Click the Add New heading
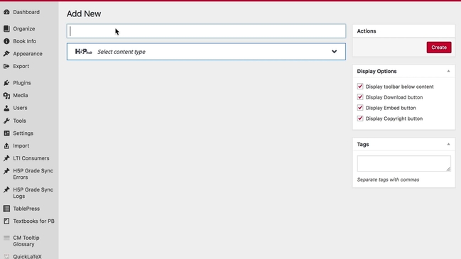Viewport: 461px width, 259px height. click(84, 13)
